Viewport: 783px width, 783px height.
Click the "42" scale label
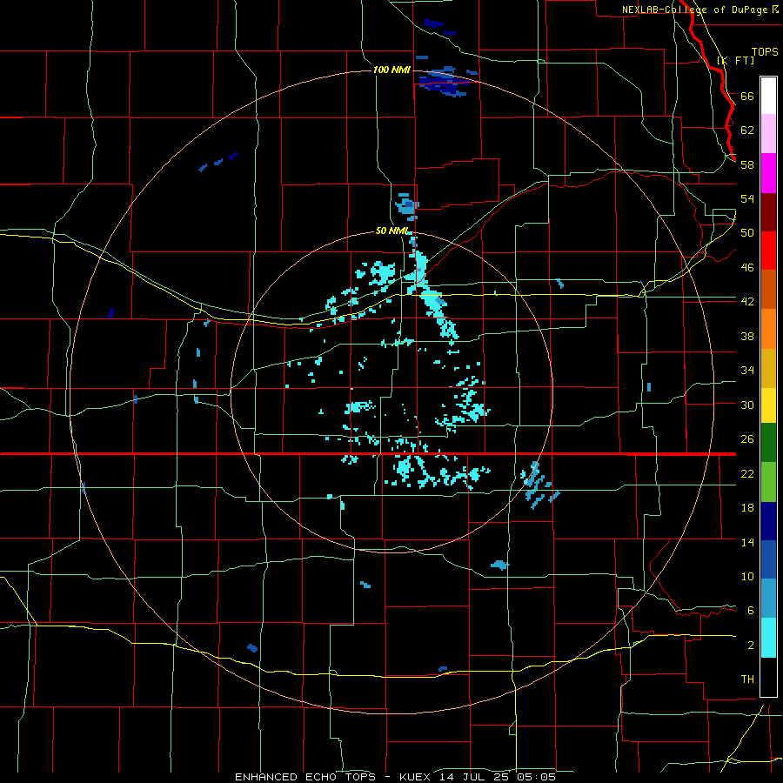[x=747, y=302]
